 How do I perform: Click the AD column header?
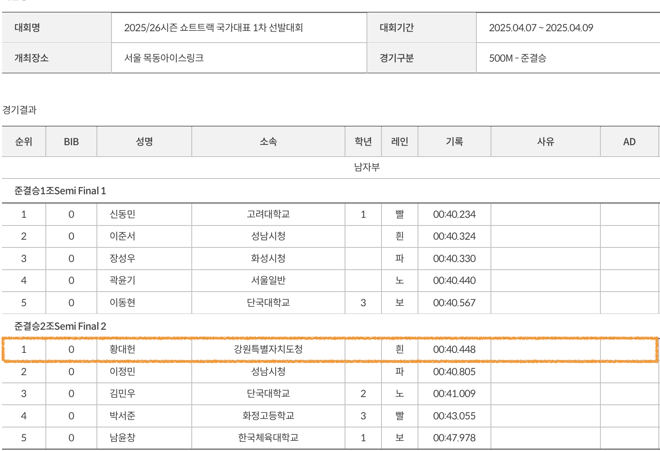pyautogui.click(x=629, y=142)
